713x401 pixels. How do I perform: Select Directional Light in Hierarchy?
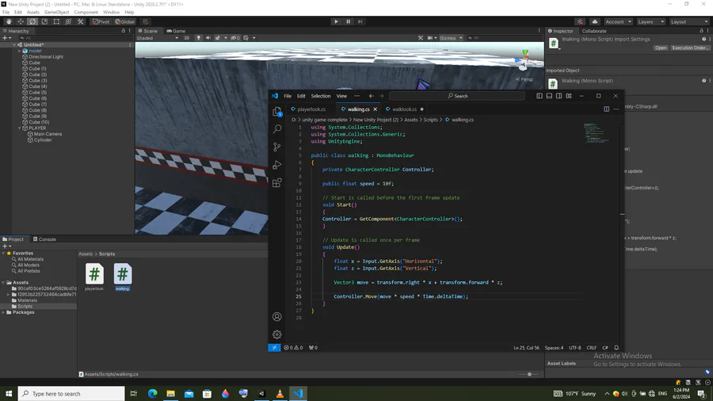[46, 57]
